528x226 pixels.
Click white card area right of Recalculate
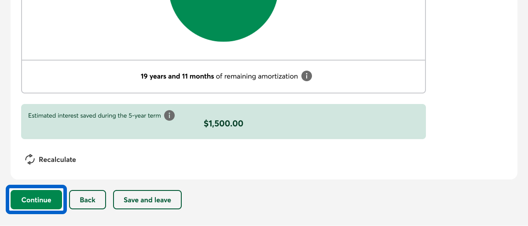pos(264,160)
